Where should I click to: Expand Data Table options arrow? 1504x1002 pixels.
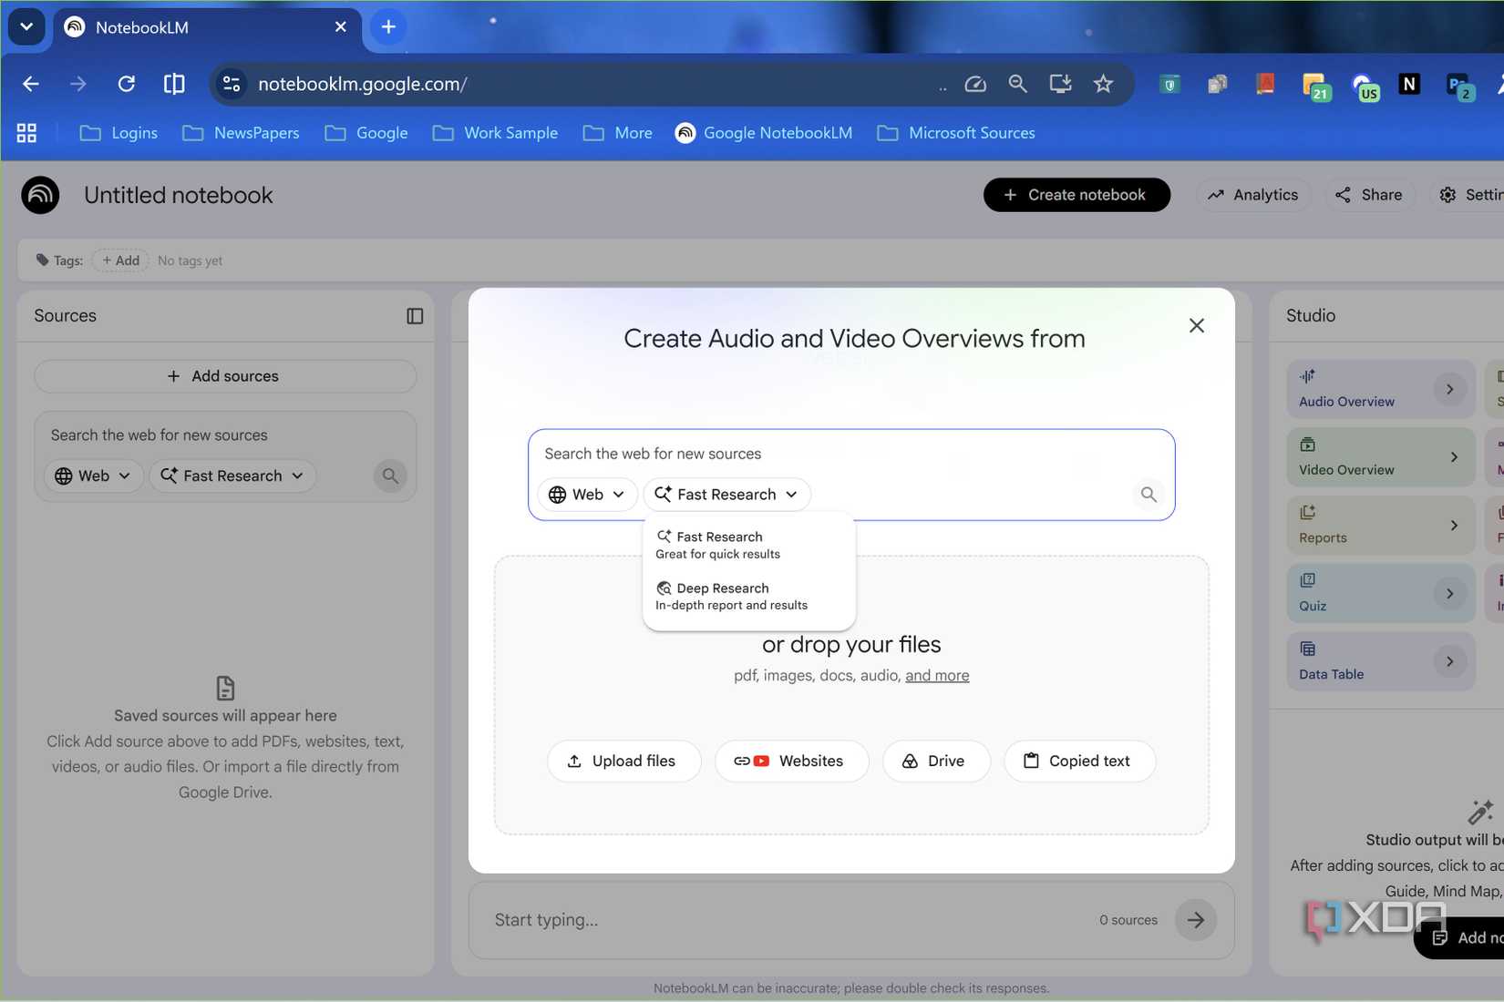[1449, 661]
